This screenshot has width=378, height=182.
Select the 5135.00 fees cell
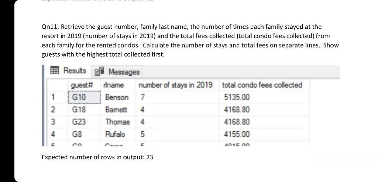(x=264, y=97)
